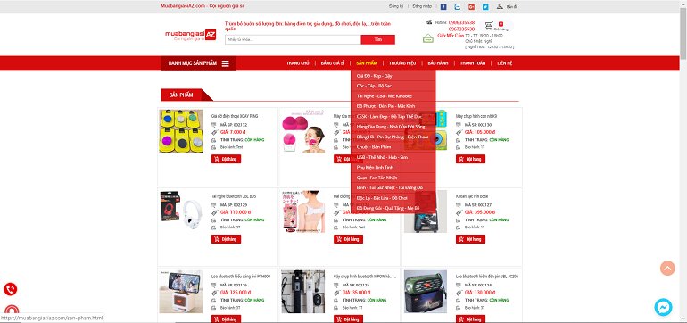Click Đặt hàng for Máy chụp hình con nít K9
This screenshot has height=323, width=687.
(470, 159)
